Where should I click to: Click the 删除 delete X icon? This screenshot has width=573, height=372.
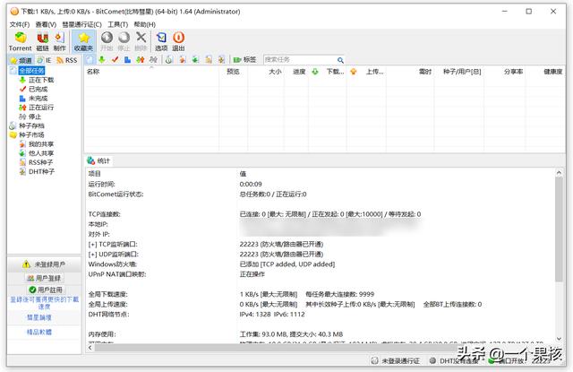[141, 41]
